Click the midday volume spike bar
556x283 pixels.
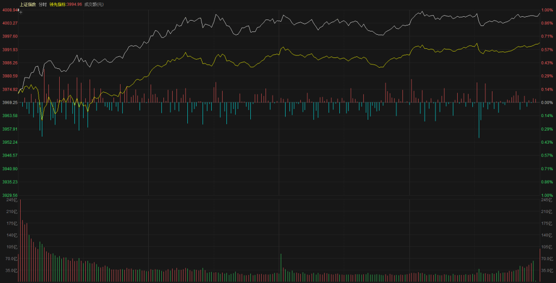tap(281, 267)
